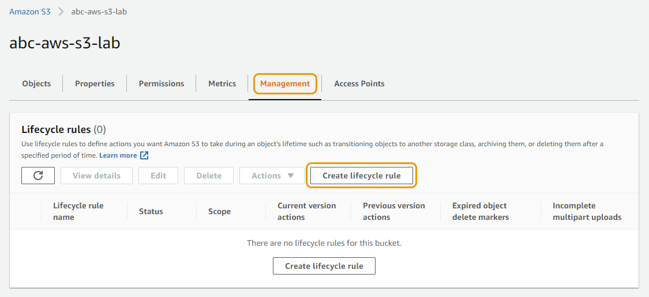Click the View details button

click(96, 176)
